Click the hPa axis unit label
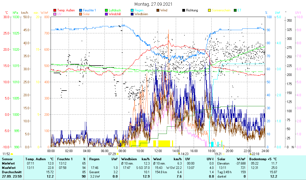Screen dimensions: 306x180 point(15,13)
